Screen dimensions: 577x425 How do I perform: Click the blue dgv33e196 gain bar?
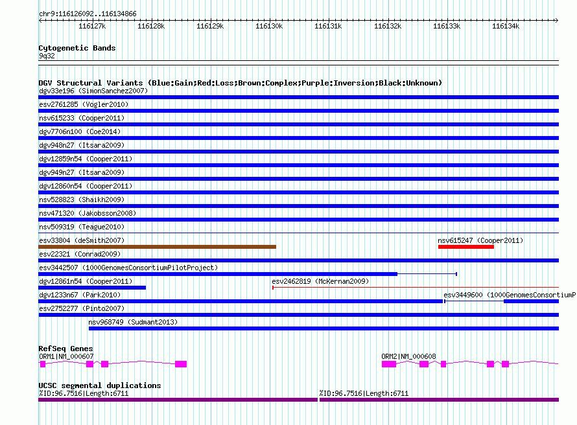click(298, 97)
